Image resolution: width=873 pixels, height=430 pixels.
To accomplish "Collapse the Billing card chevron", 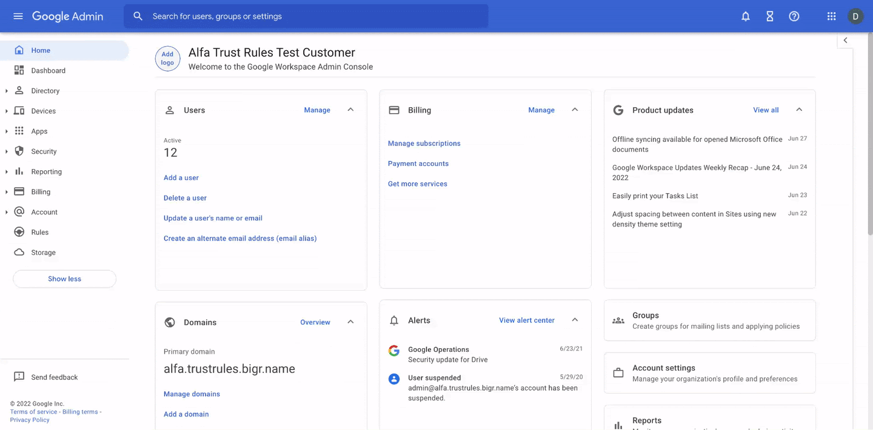I will point(575,110).
